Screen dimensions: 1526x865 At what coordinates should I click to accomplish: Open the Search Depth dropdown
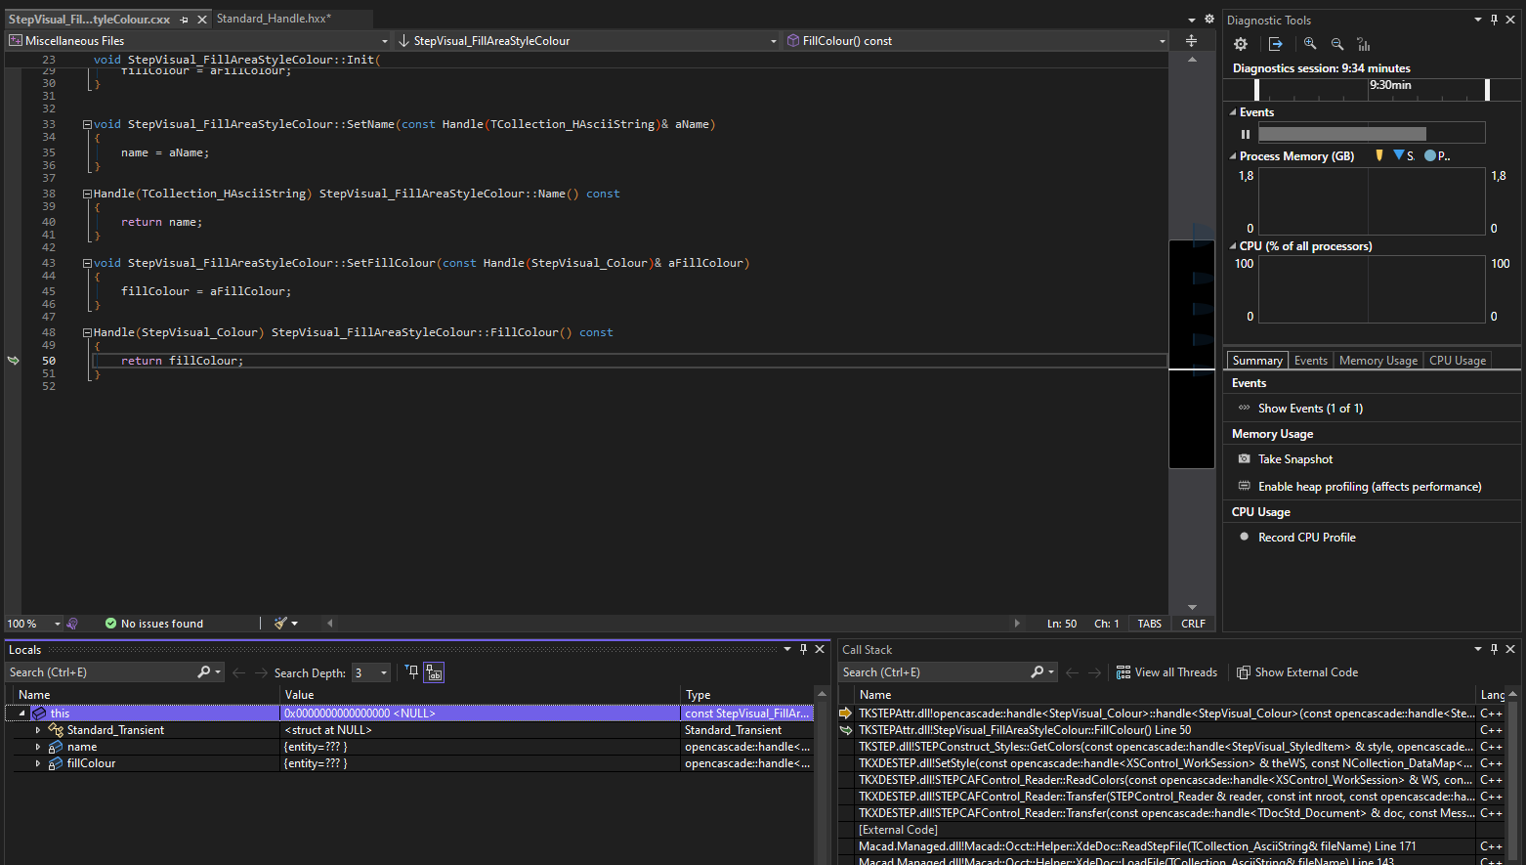(x=384, y=672)
